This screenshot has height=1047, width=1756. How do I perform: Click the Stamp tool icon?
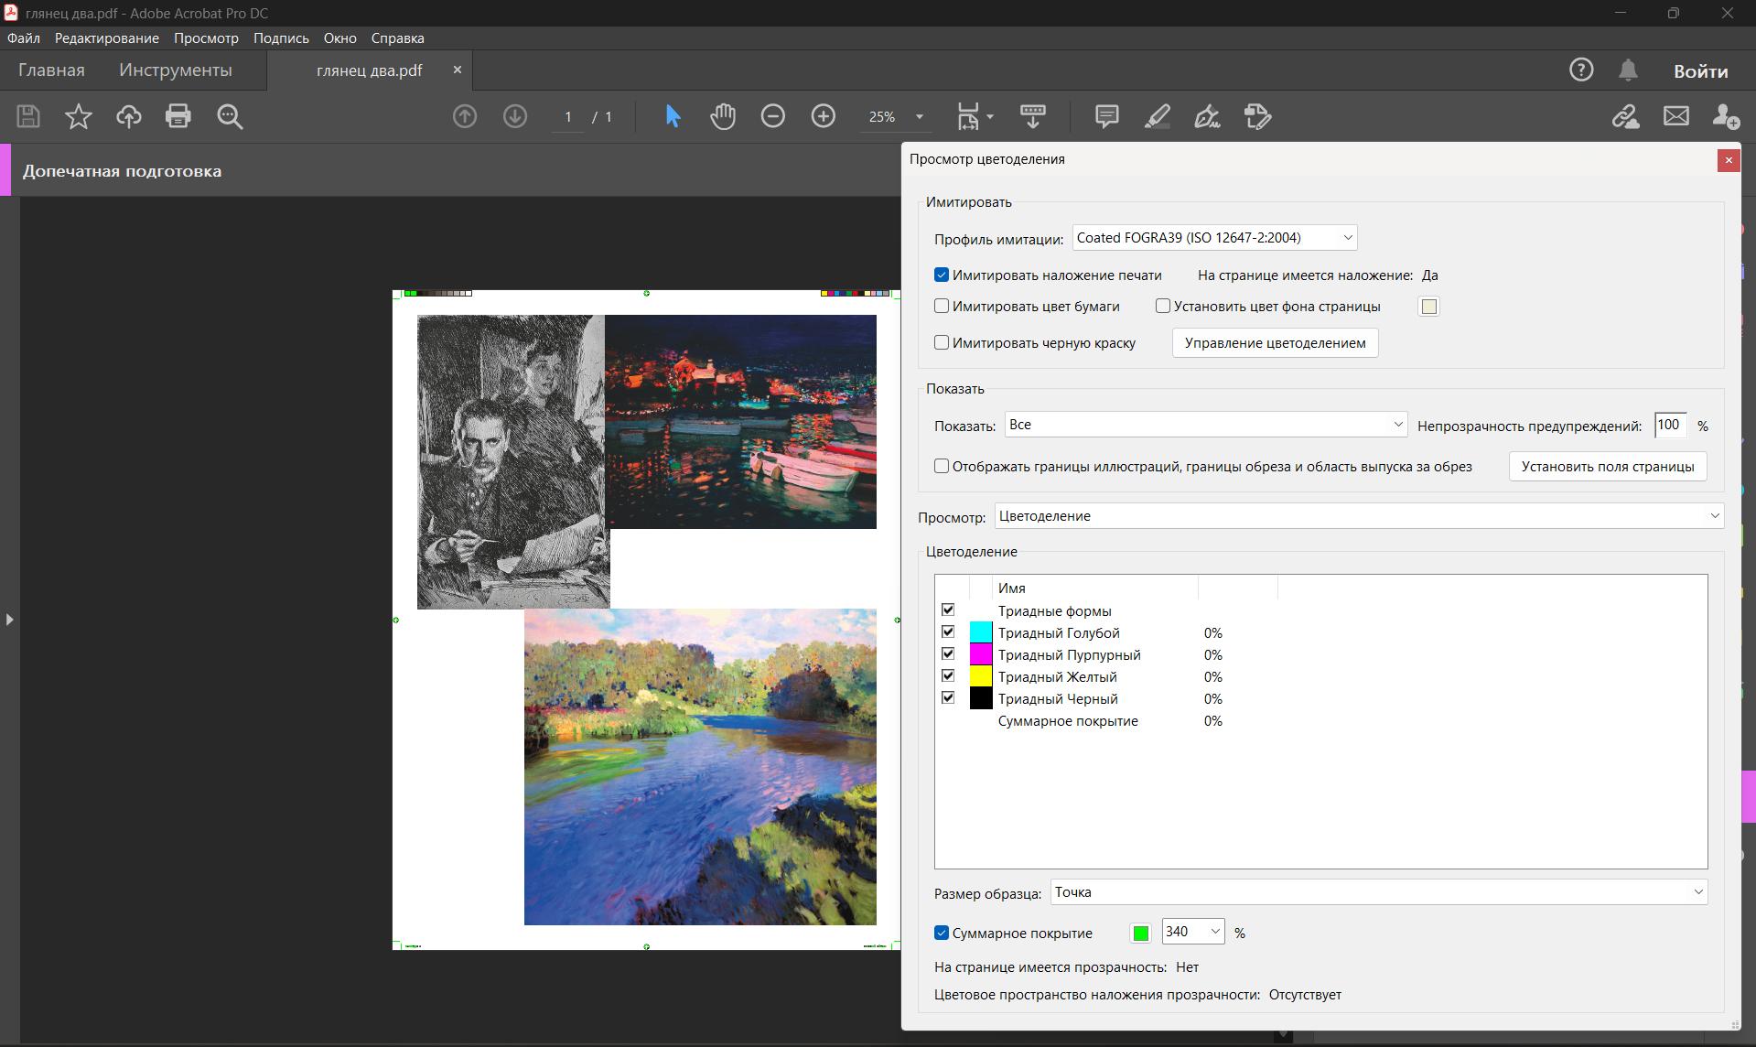click(x=1258, y=116)
